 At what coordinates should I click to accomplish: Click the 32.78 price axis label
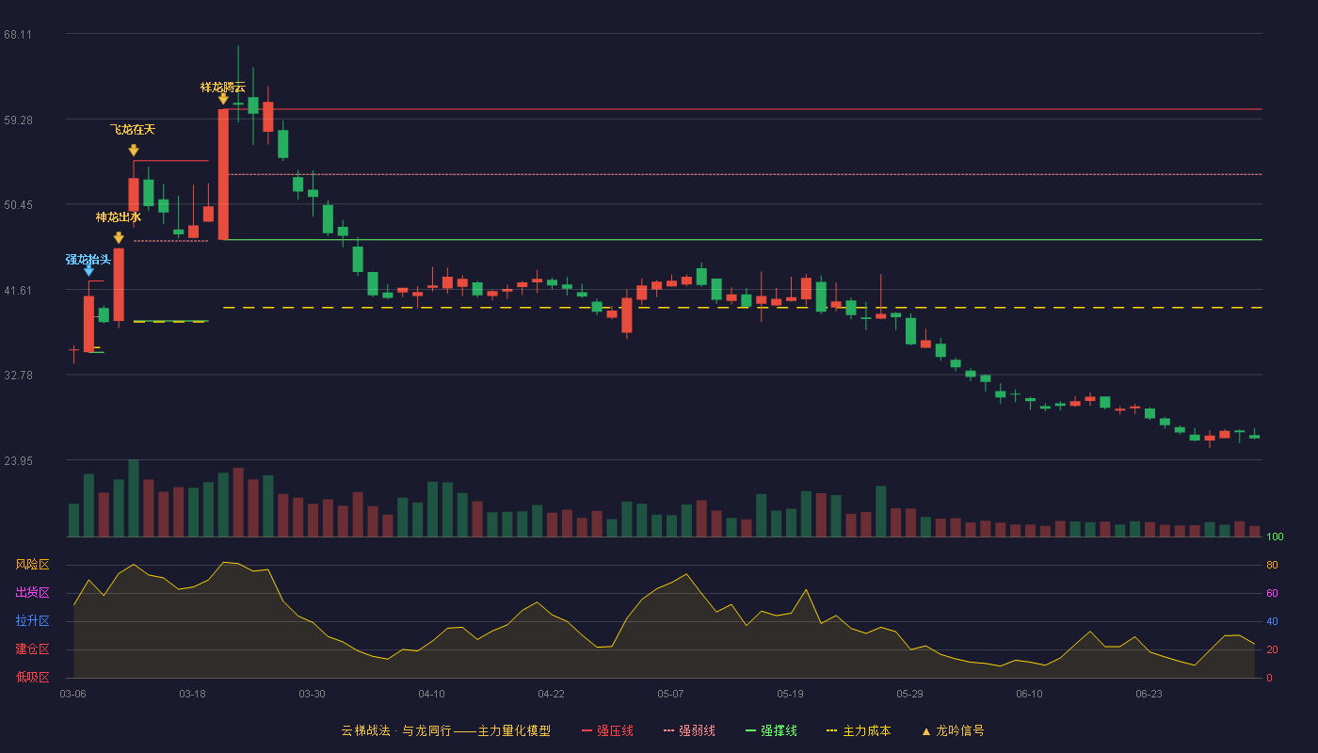[x=18, y=375]
